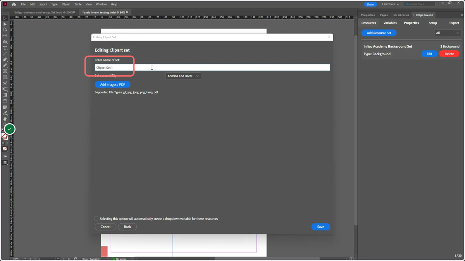The width and height of the screenshot is (465, 261).
Task: Select the Direct Selection tool
Action: point(5,24)
